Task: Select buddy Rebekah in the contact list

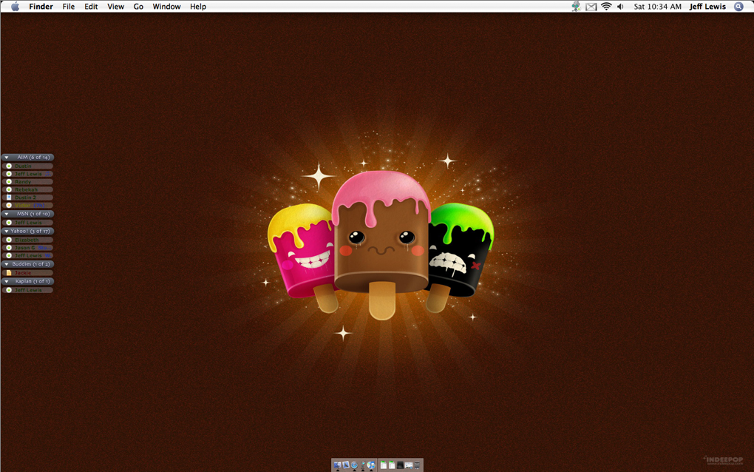Action: pos(27,189)
